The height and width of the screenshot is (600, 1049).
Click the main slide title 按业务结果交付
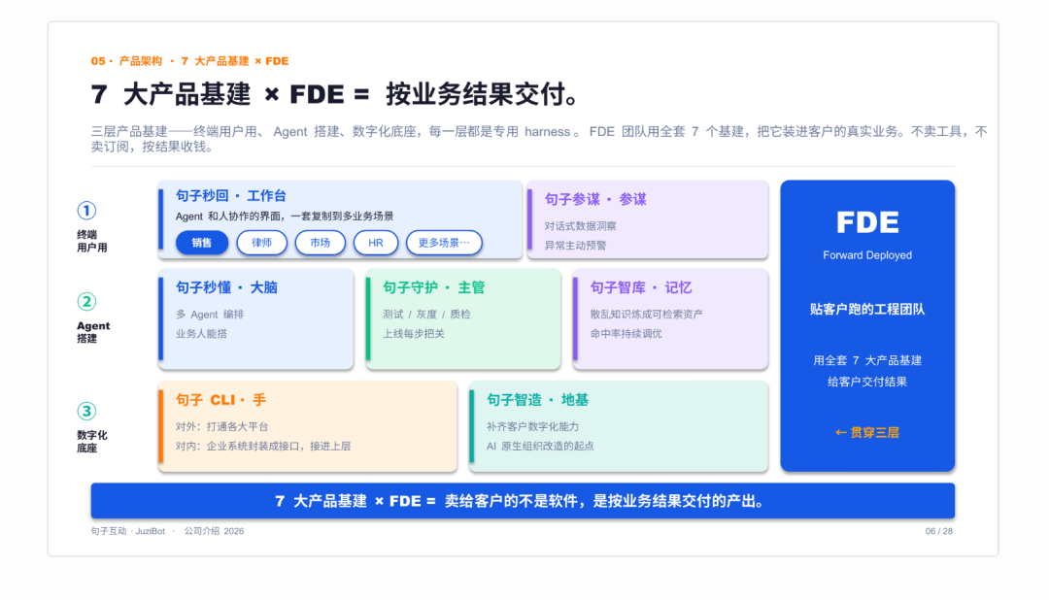482,94
